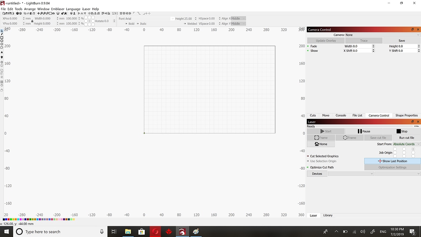The height and width of the screenshot is (237, 421).
Task: Click the Pause icon in the Laser panel
Action: coord(360,131)
